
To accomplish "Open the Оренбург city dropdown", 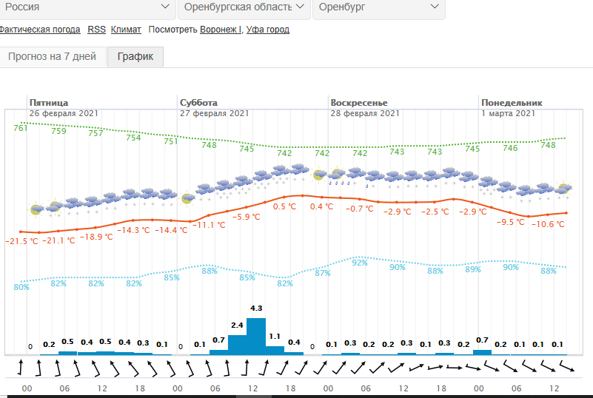I will 378,7.
